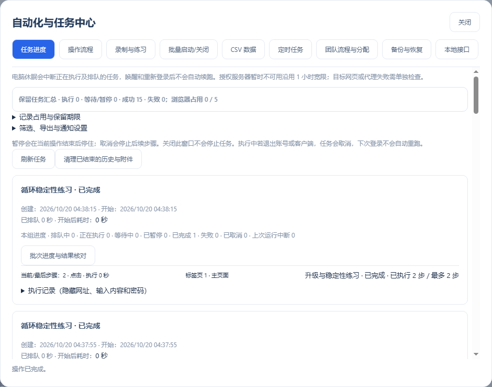Click the 创建：2026/10/20 04:38:15 timestamp line
The image size is (492, 387).
[99, 209]
